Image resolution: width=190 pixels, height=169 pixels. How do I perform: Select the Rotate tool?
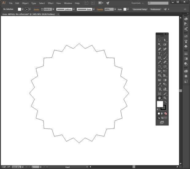(x=159, y=67)
